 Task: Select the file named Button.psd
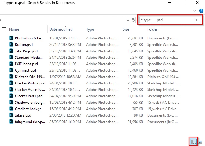pos(24,45)
